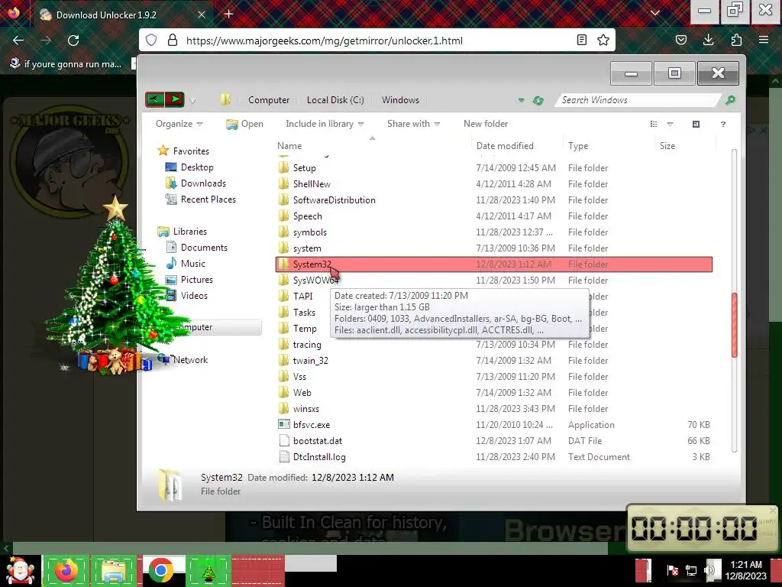
Task: Select Network in navigation pane
Action: click(190, 360)
